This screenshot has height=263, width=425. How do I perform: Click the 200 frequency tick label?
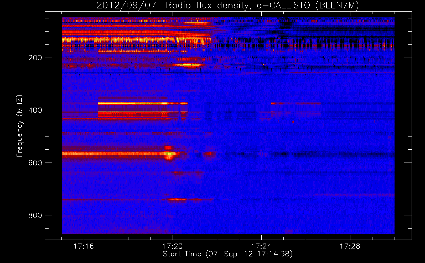(x=35, y=58)
